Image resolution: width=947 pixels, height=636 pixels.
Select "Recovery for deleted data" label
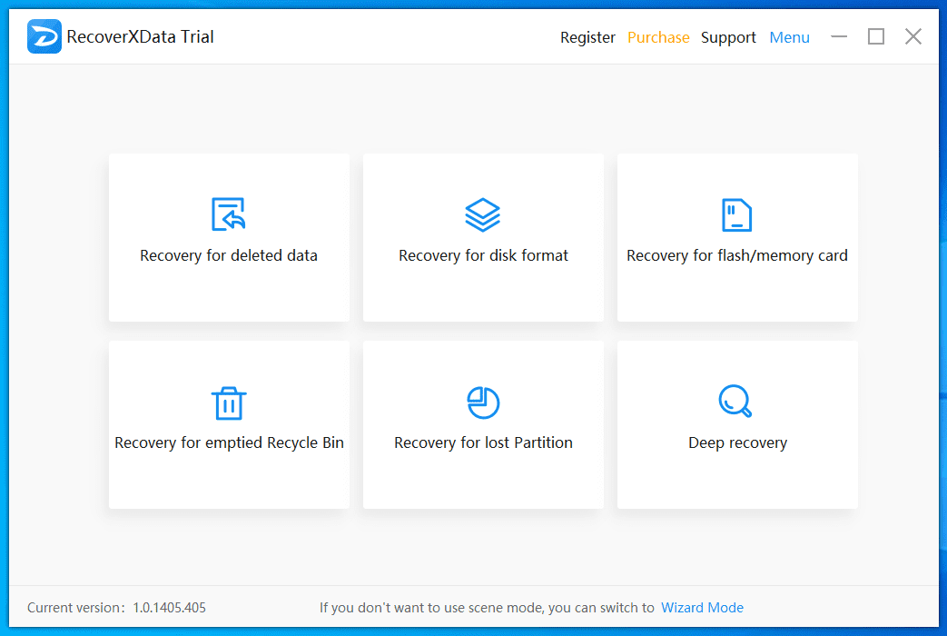coord(229,255)
